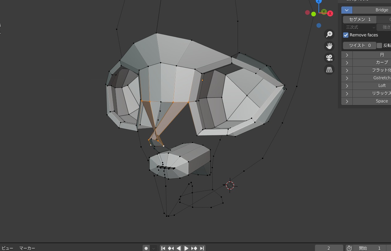Run the Loft button

point(372,86)
